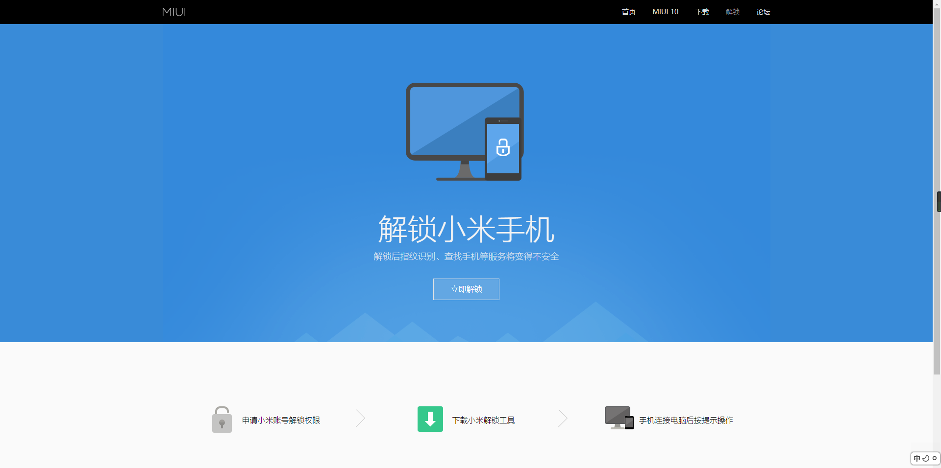Click chevron arrow after 申请小米账号解锁权限

[x=360, y=419]
